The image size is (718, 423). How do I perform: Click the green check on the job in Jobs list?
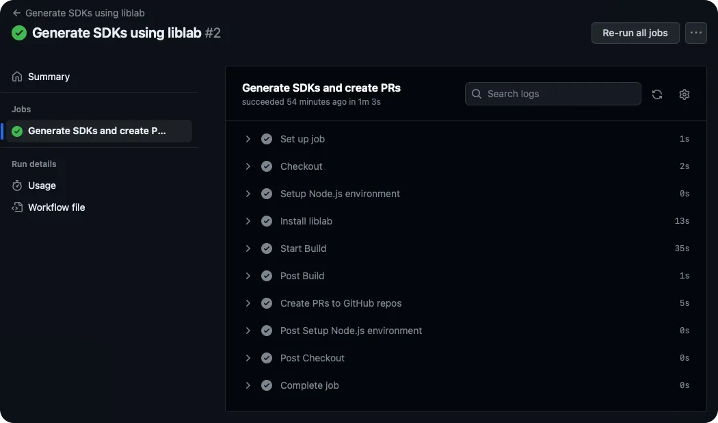16,130
